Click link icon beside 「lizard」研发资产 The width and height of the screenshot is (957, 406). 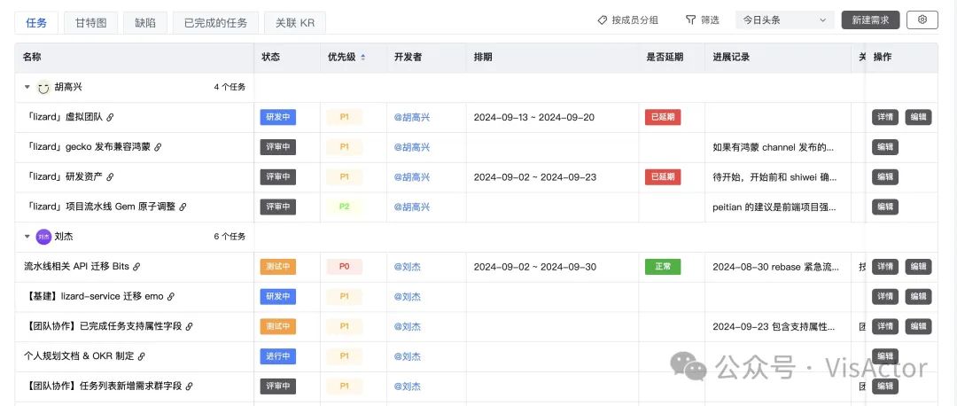[x=111, y=177]
